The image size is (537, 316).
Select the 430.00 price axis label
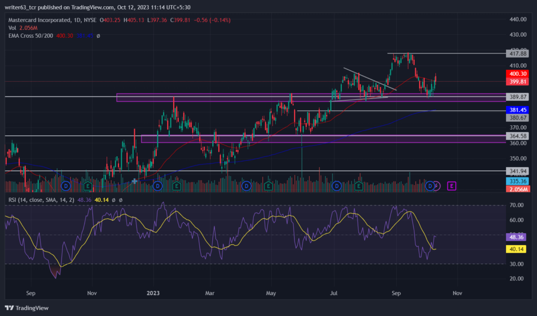pos(518,35)
